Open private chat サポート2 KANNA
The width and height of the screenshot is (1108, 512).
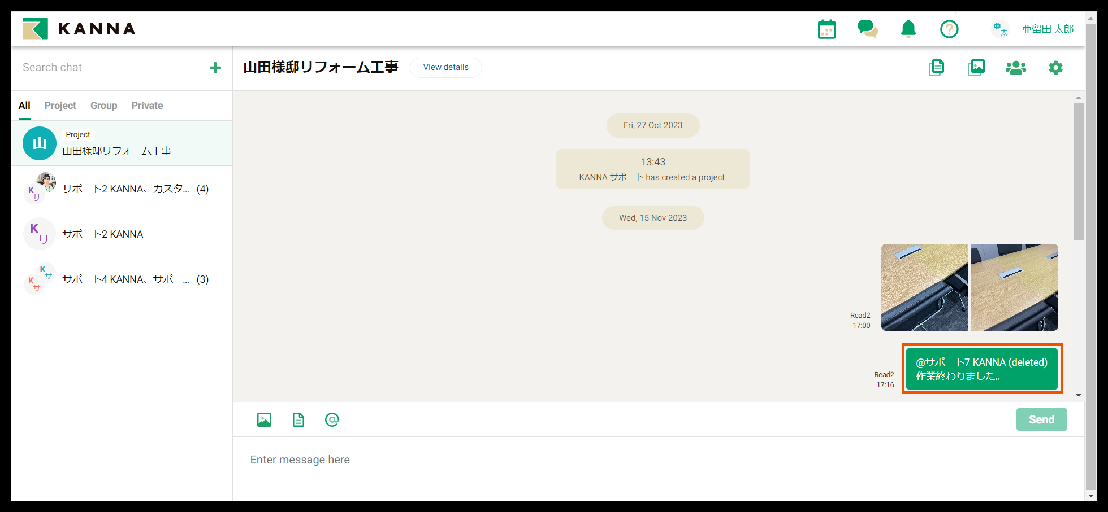coord(122,234)
